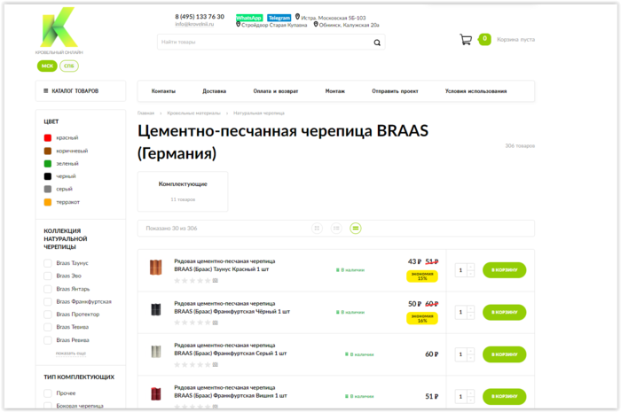This screenshot has height=412, width=621.
Task: Open thumbnail of Таунус Красный tile
Action: (155, 268)
